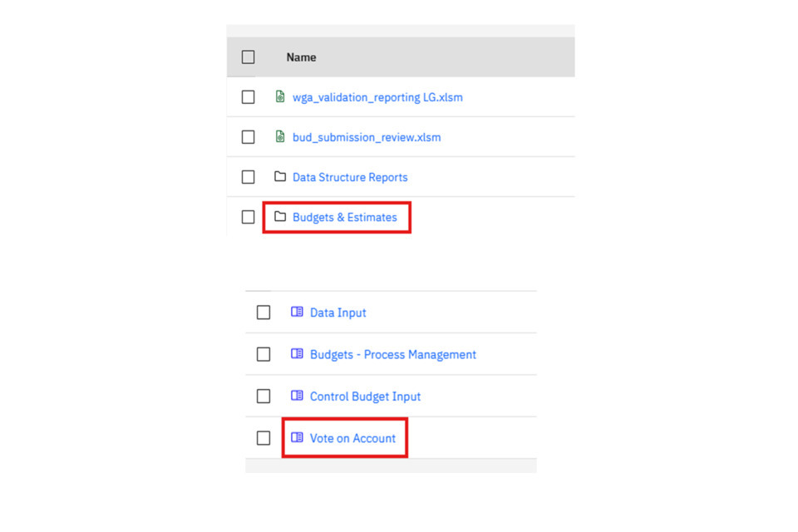Click the book icon beside Vote on Account

click(297, 438)
